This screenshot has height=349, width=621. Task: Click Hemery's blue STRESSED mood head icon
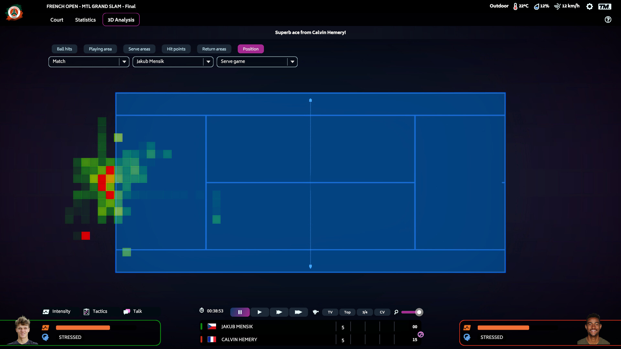click(x=467, y=337)
